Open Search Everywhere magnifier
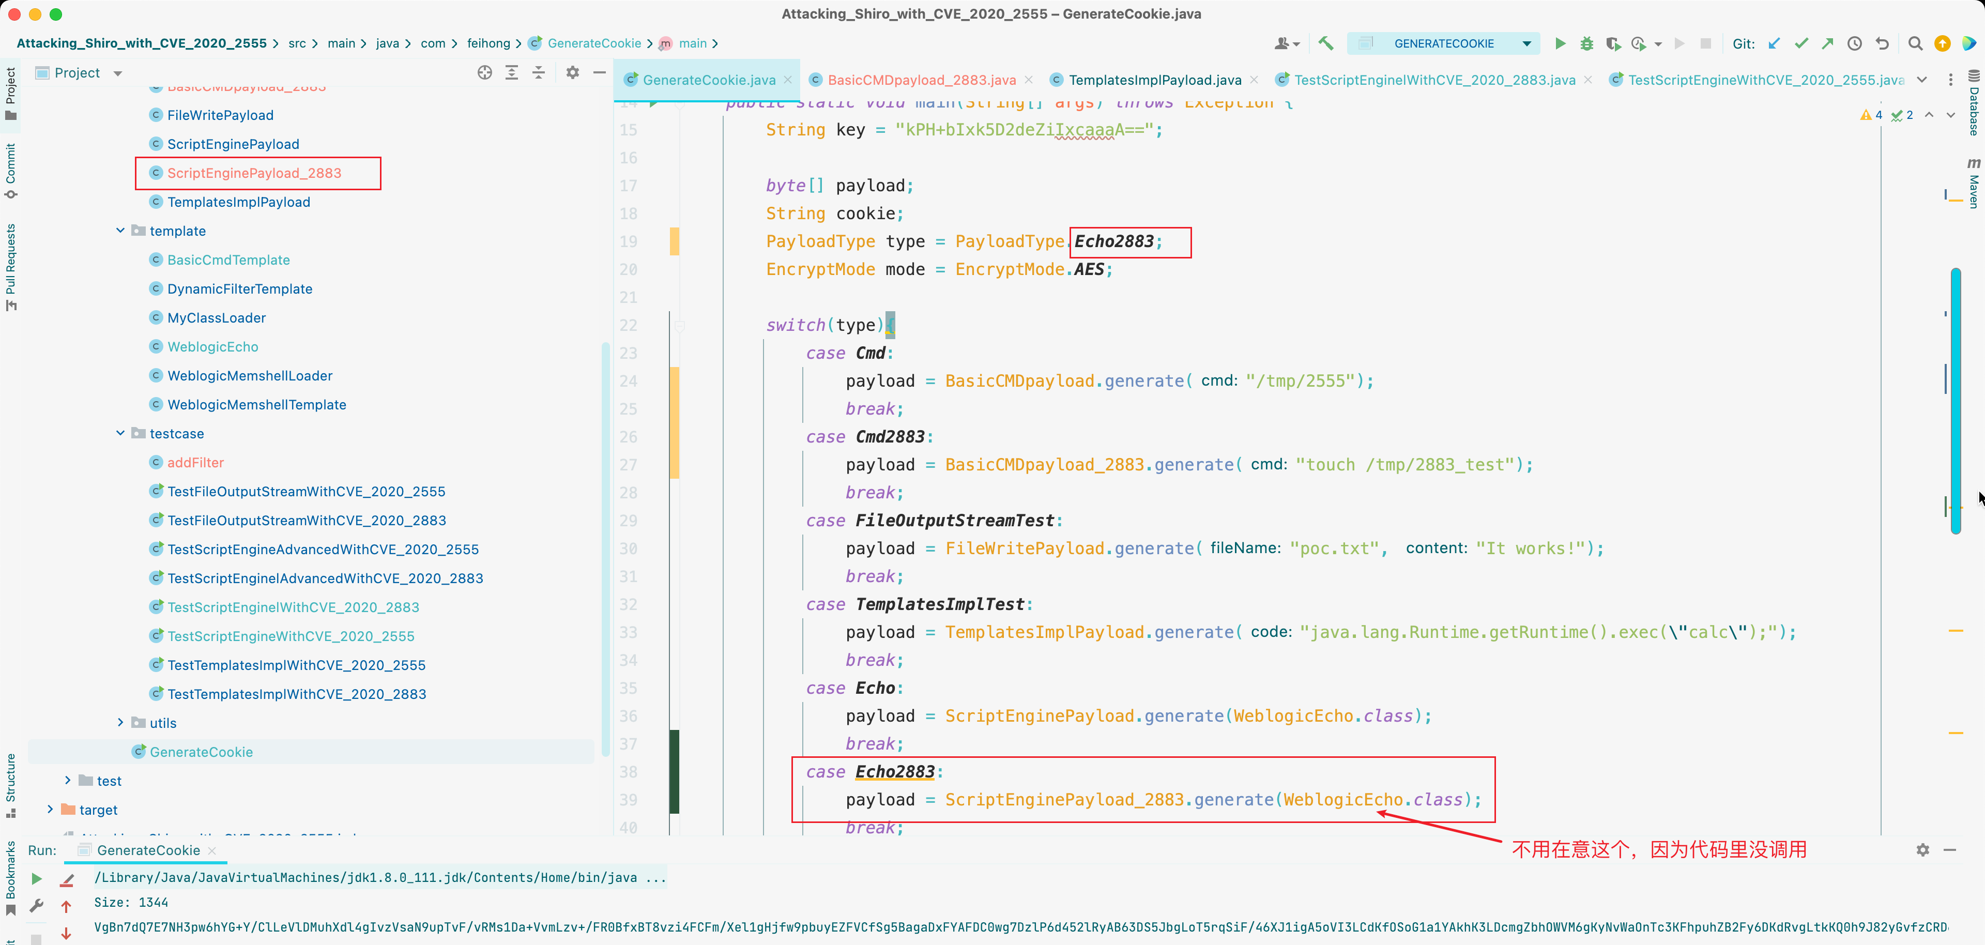 click(x=1915, y=43)
